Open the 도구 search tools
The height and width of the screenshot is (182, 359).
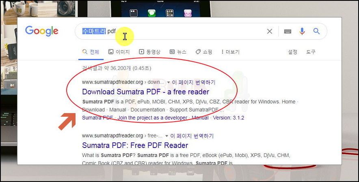[x=311, y=52]
